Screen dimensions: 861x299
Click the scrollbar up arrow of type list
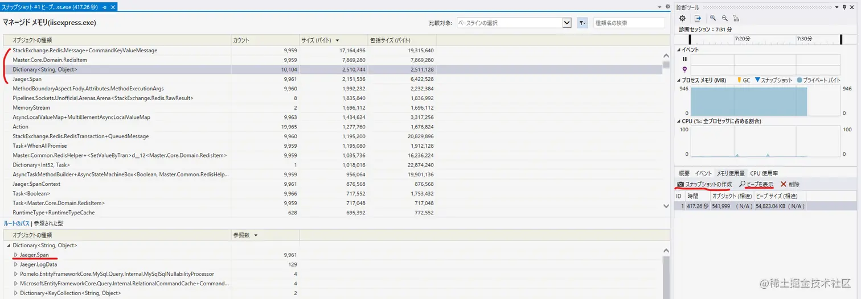click(666, 56)
